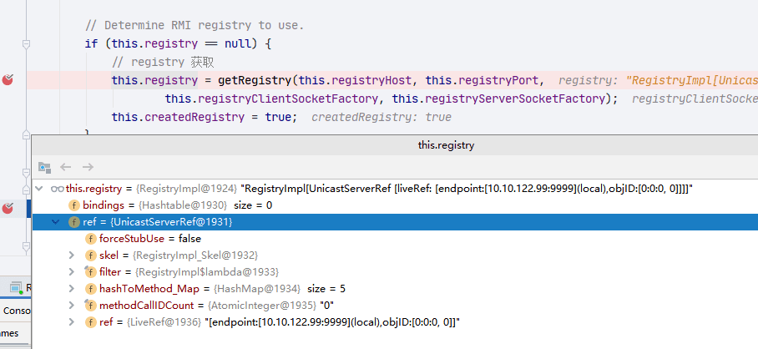
Task: Click the glasses watch icon next to this.registry
Action: (x=57, y=189)
